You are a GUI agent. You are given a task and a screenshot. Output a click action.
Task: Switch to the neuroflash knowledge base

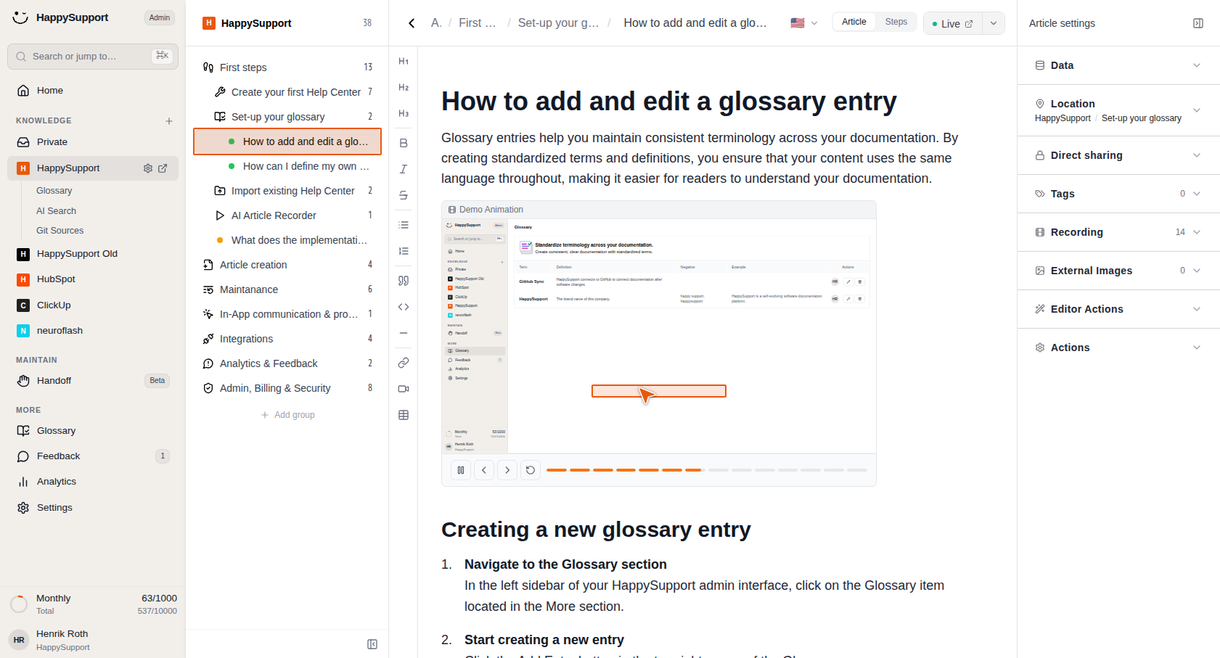tap(93, 331)
